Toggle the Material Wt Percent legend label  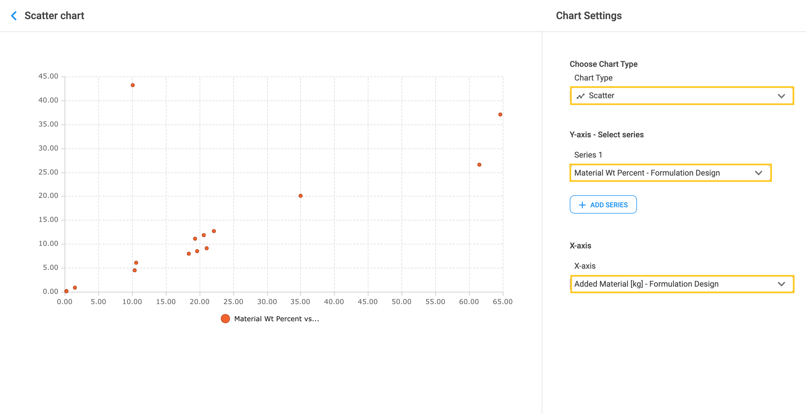(276, 319)
